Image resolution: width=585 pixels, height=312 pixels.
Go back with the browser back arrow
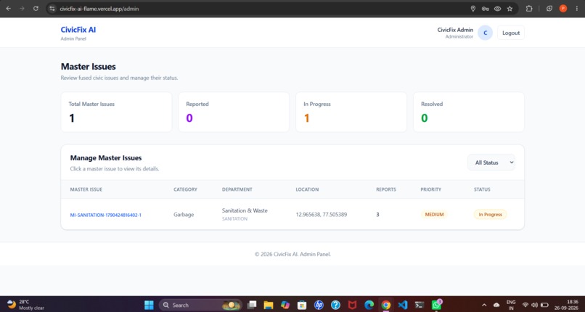click(x=8, y=8)
